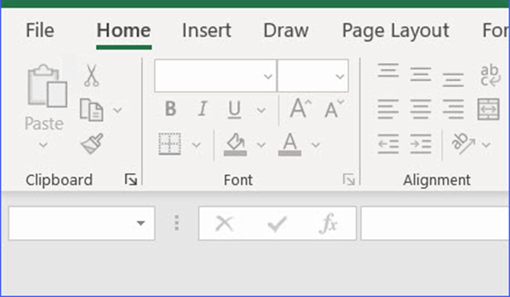The width and height of the screenshot is (510, 297).
Task: Select the Format Painter brush icon
Action: (x=92, y=144)
